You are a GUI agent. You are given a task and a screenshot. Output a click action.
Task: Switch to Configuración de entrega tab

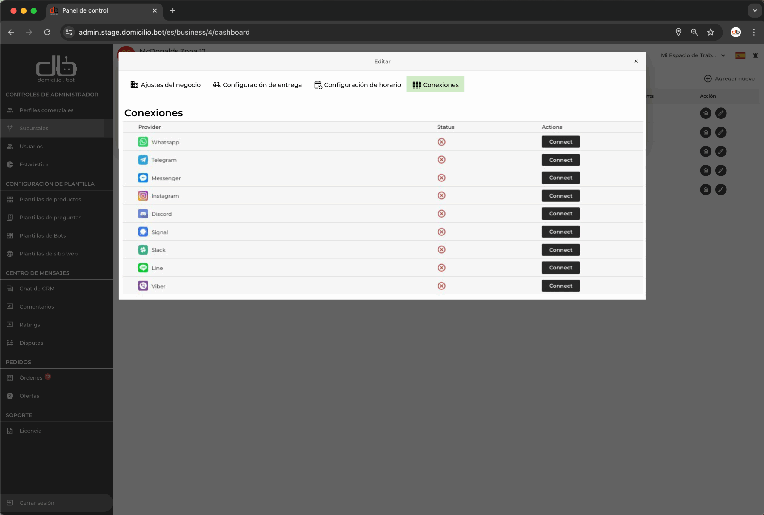[x=257, y=85]
